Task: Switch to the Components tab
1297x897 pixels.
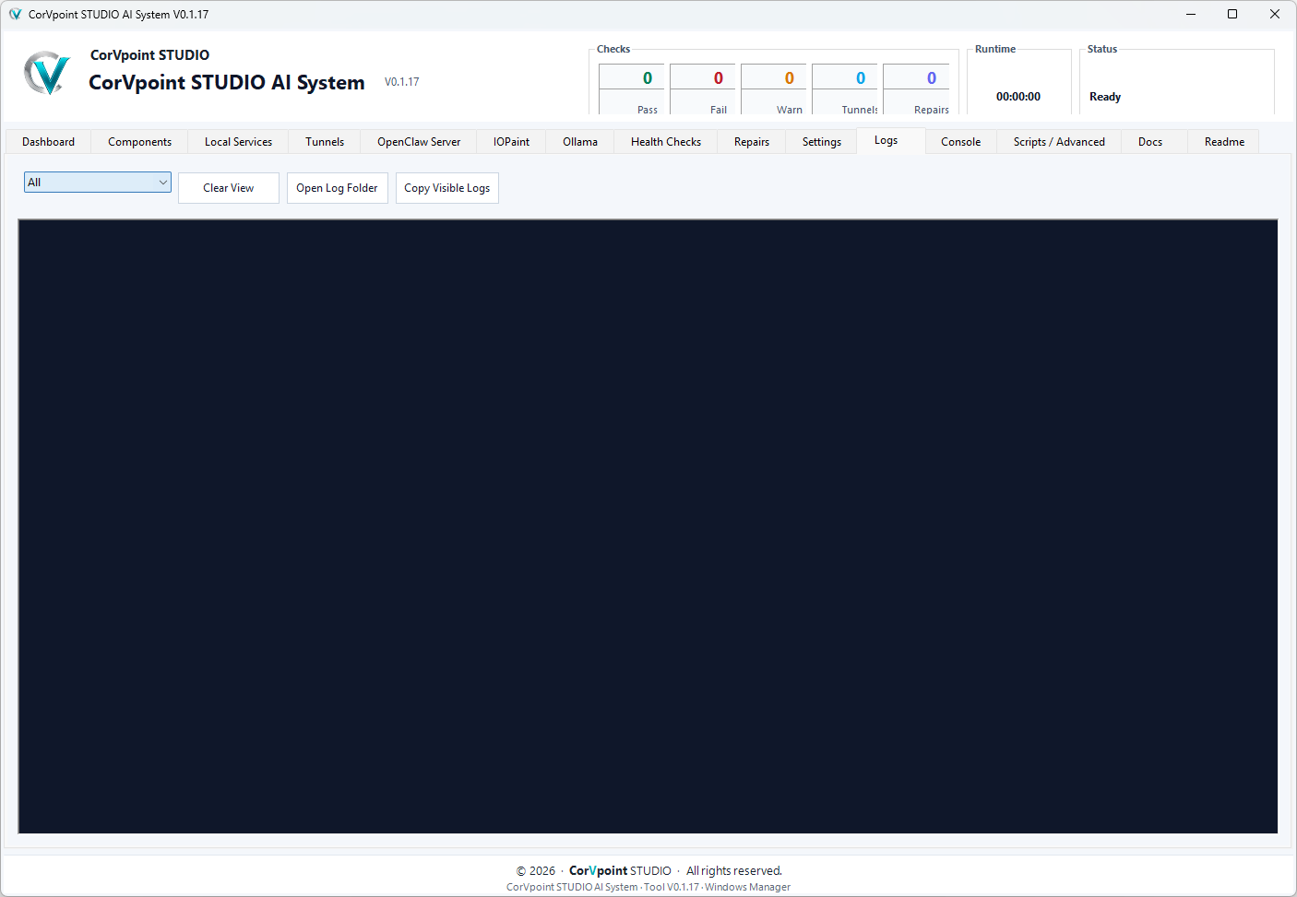Action: pos(139,142)
